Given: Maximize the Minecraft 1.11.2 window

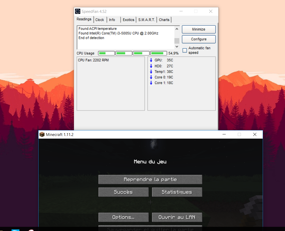Looking at the screenshot, I should [x=239, y=134].
